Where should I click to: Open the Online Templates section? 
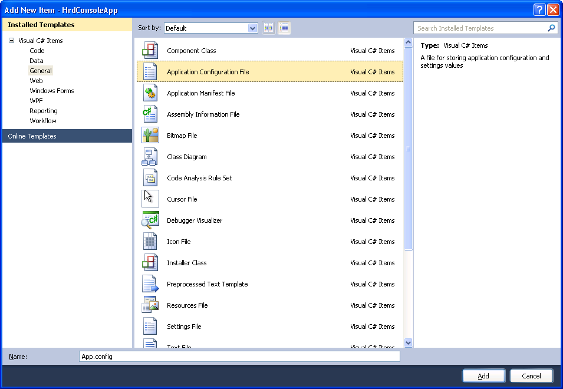(x=67, y=136)
